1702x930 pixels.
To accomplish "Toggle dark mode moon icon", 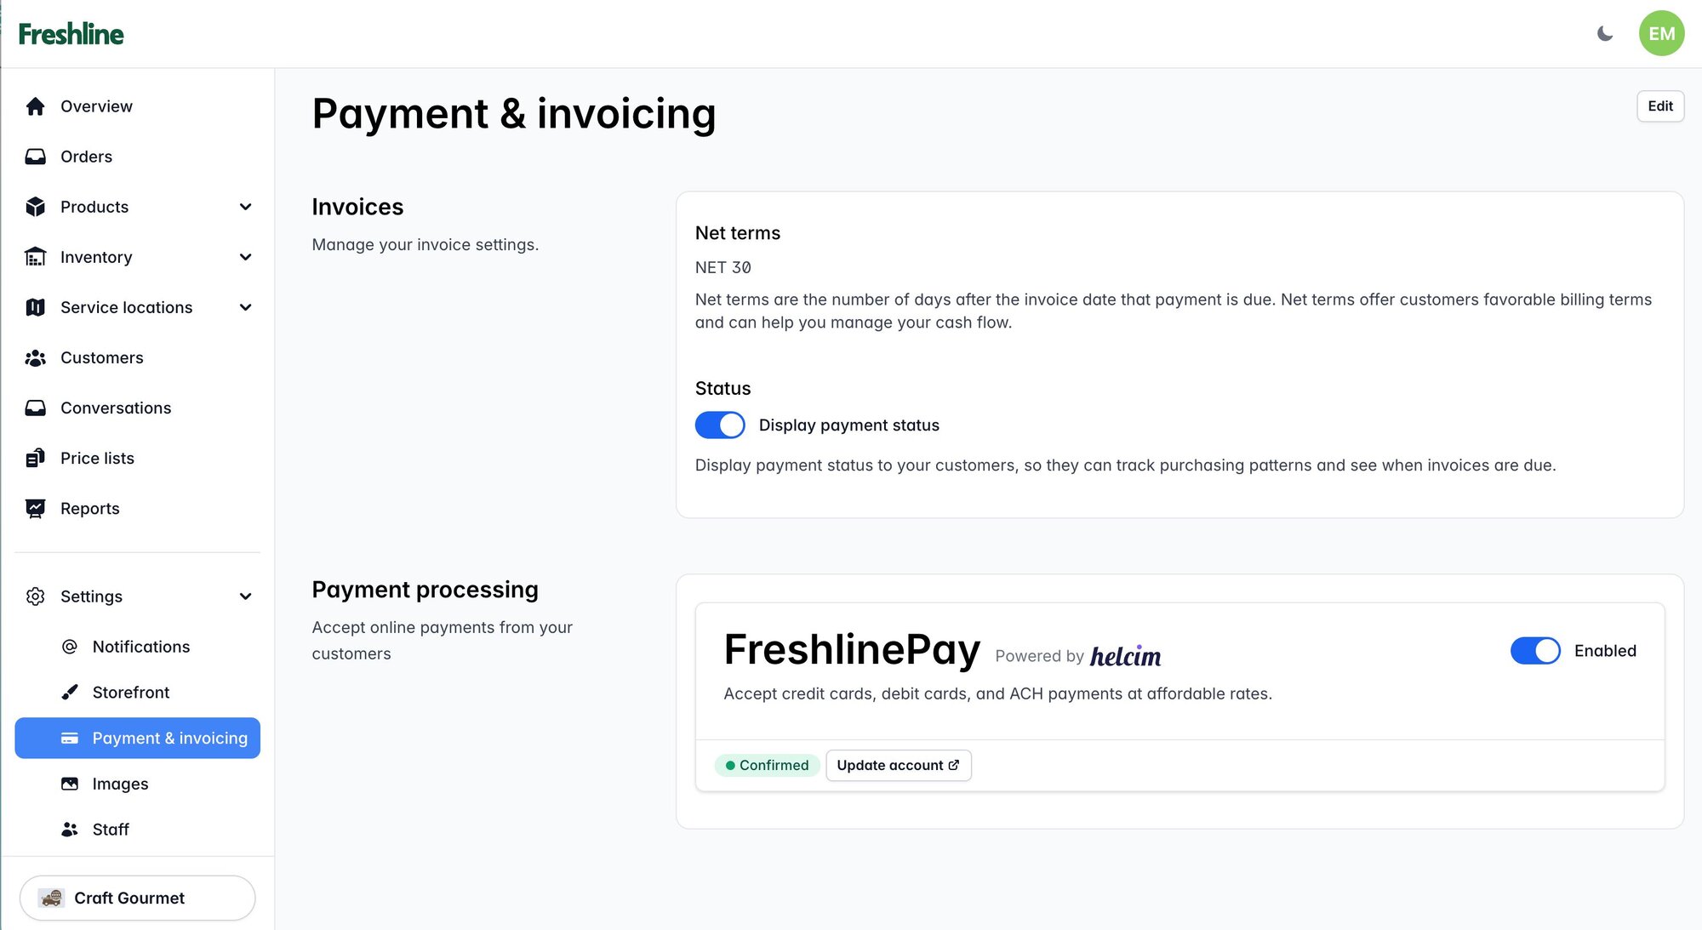I will click(x=1605, y=34).
